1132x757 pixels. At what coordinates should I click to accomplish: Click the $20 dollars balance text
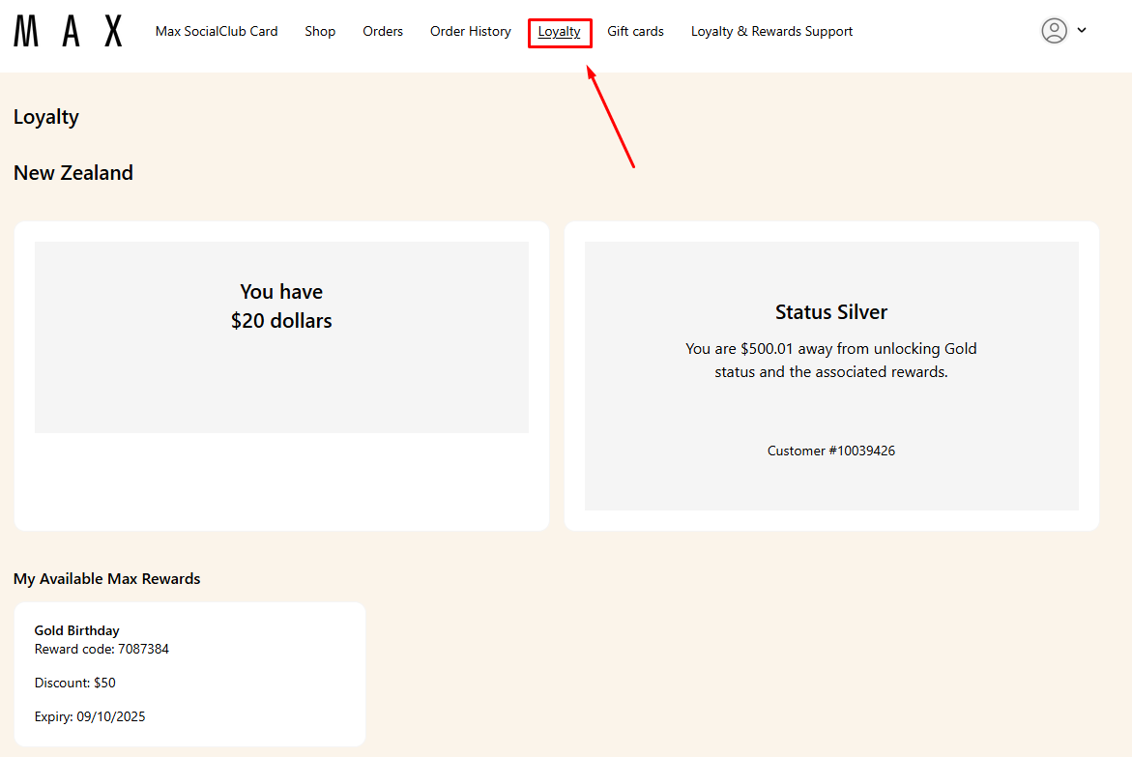click(x=281, y=321)
